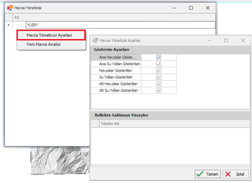Viewport: 252px width, 183px height.
Task: Minimize the Havza Yöneticisi window
Action: (x=174, y=8)
